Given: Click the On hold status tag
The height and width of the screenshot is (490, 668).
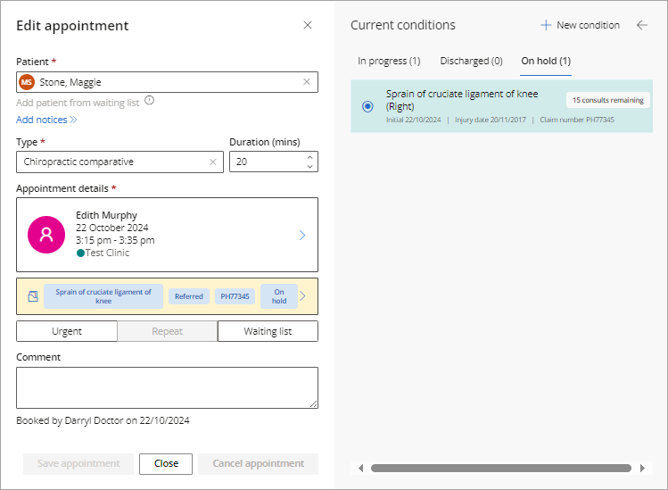Looking at the screenshot, I should [279, 296].
